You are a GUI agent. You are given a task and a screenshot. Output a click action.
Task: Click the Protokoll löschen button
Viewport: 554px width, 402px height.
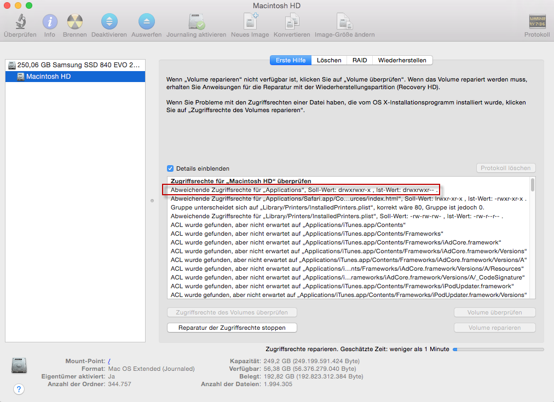[x=506, y=168]
